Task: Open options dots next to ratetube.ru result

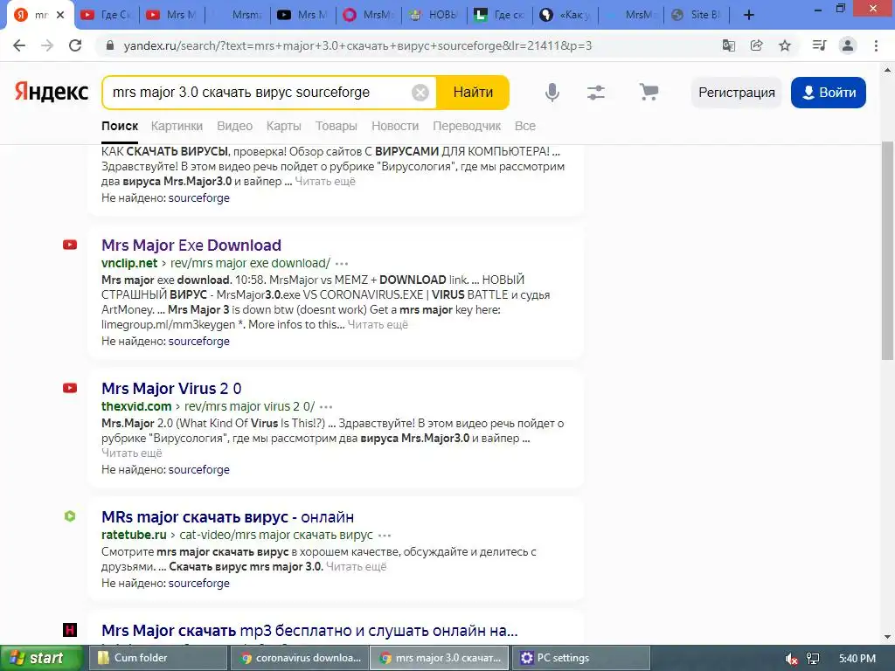Action: 385,536
